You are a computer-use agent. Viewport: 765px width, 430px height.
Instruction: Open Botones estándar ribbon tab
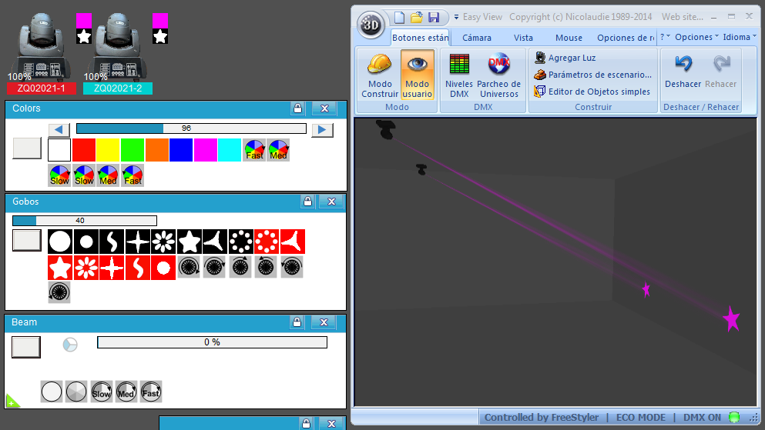point(420,38)
